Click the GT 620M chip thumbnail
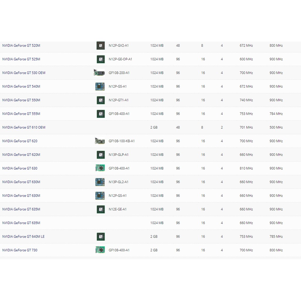 tap(101, 155)
